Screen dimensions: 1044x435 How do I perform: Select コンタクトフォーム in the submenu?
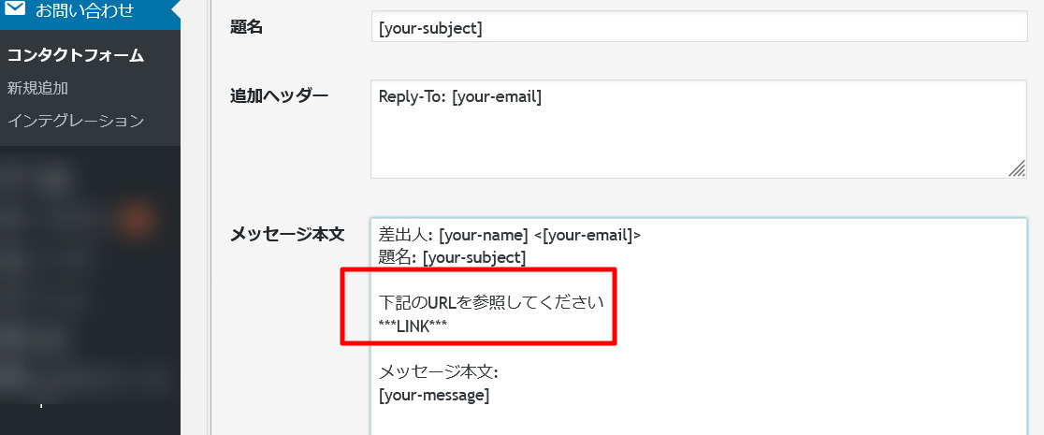coord(76,55)
